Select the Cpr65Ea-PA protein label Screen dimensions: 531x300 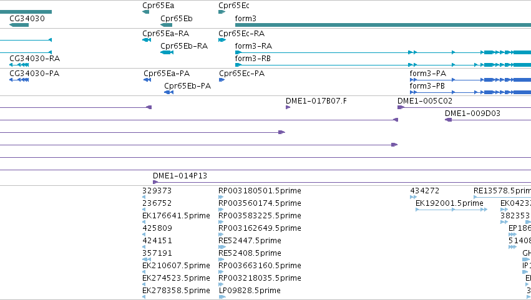[167, 74]
